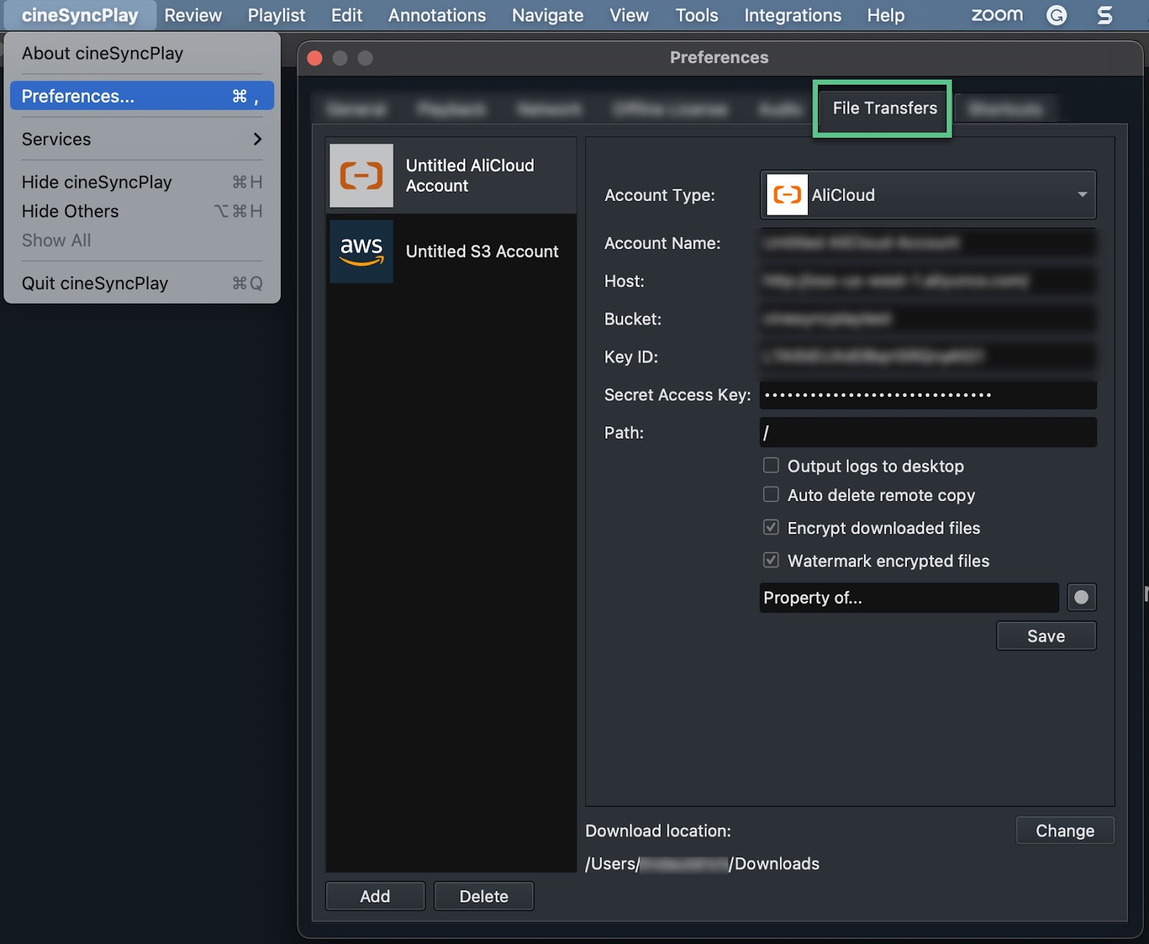Screen dimensions: 1149x944
Task: Select Preferences... in the app menu
Action: click(x=142, y=96)
